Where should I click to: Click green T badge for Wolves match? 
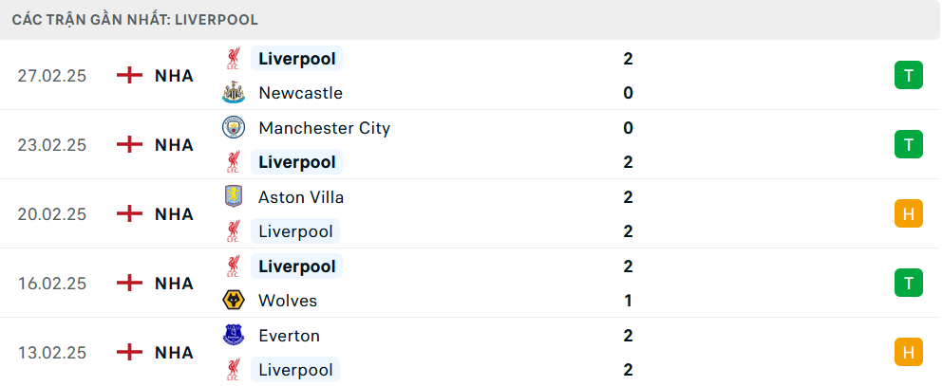tap(909, 284)
